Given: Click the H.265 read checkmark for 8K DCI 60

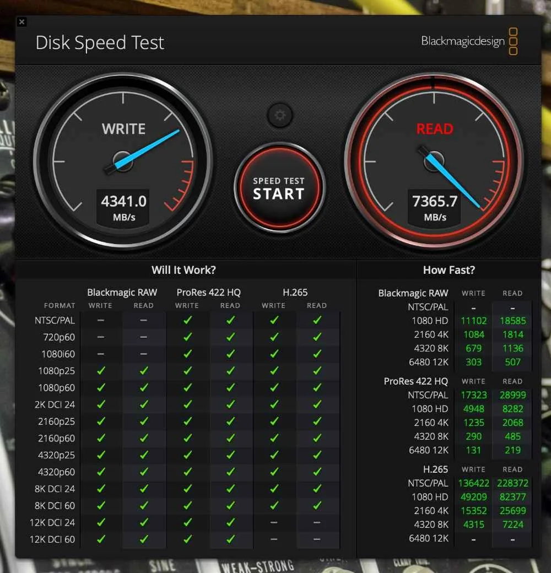Looking at the screenshot, I should pos(317,505).
